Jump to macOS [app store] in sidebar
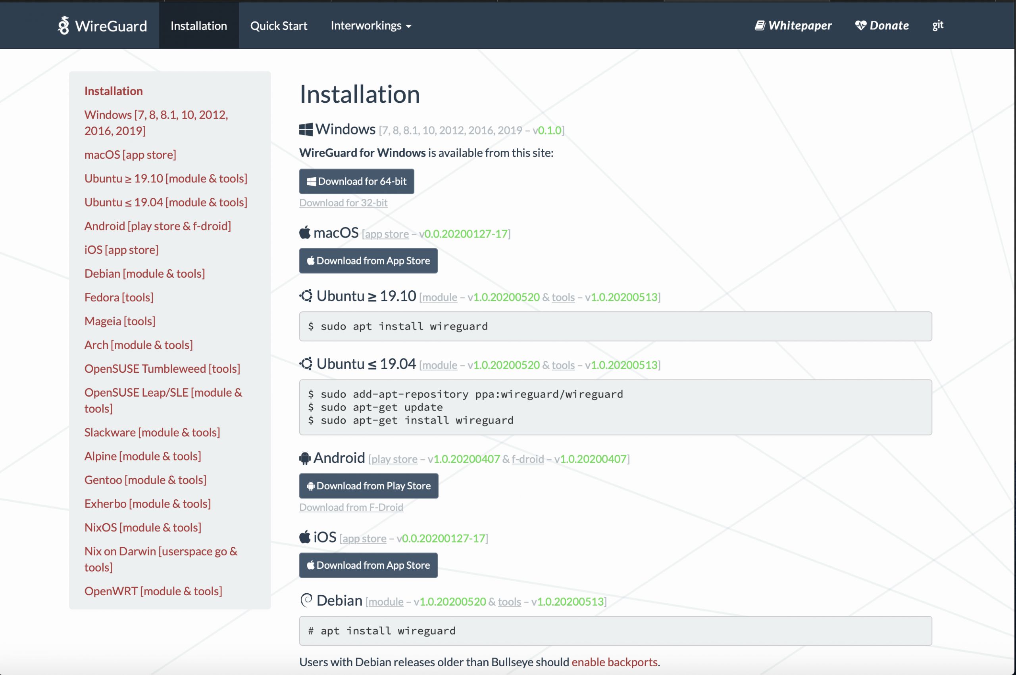This screenshot has width=1016, height=675. (x=130, y=155)
